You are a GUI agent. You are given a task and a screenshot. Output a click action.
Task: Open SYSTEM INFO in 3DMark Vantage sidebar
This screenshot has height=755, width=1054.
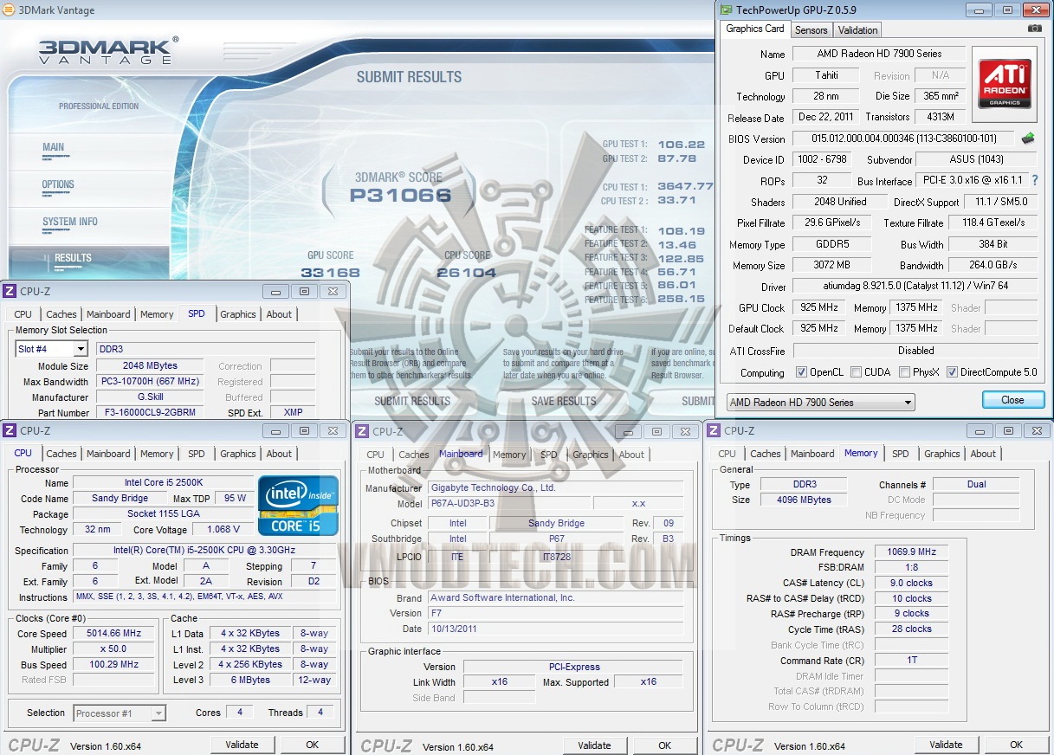(70, 222)
